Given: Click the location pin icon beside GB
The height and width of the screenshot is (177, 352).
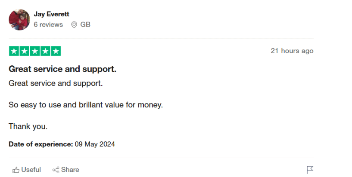Looking at the screenshot, I should click(74, 24).
